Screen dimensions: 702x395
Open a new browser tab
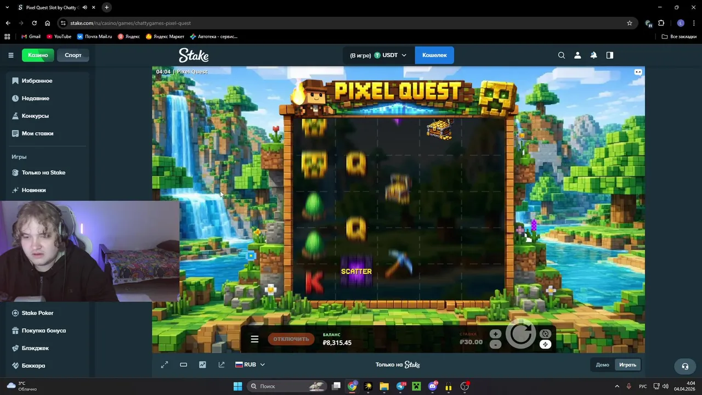[106, 8]
